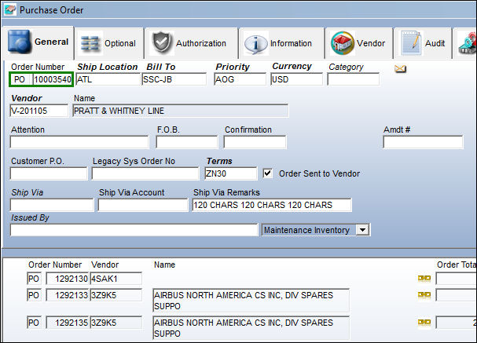Click the Priority field AOG
Image resolution: width=477 pixels, height=343 pixels.
(240, 79)
